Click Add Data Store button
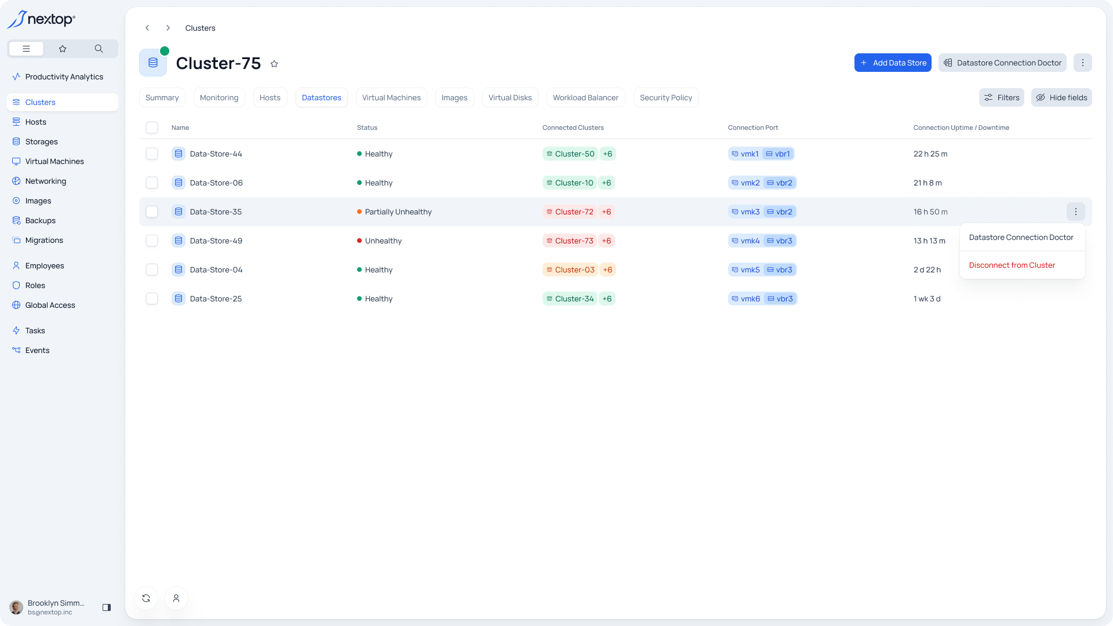Image resolution: width=1113 pixels, height=626 pixels. [893, 63]
